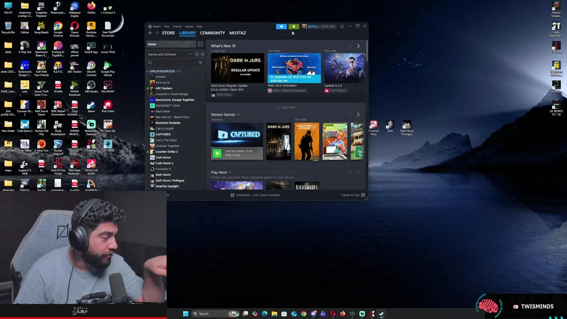
Task: Open the View menu
Action: tap(167, 27)
